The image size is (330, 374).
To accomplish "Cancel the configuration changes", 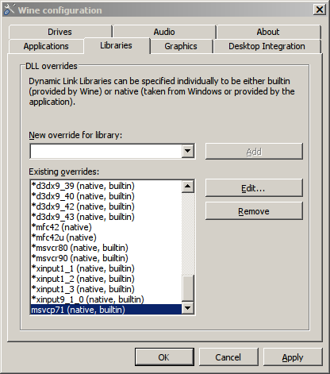I will [228, 357].
